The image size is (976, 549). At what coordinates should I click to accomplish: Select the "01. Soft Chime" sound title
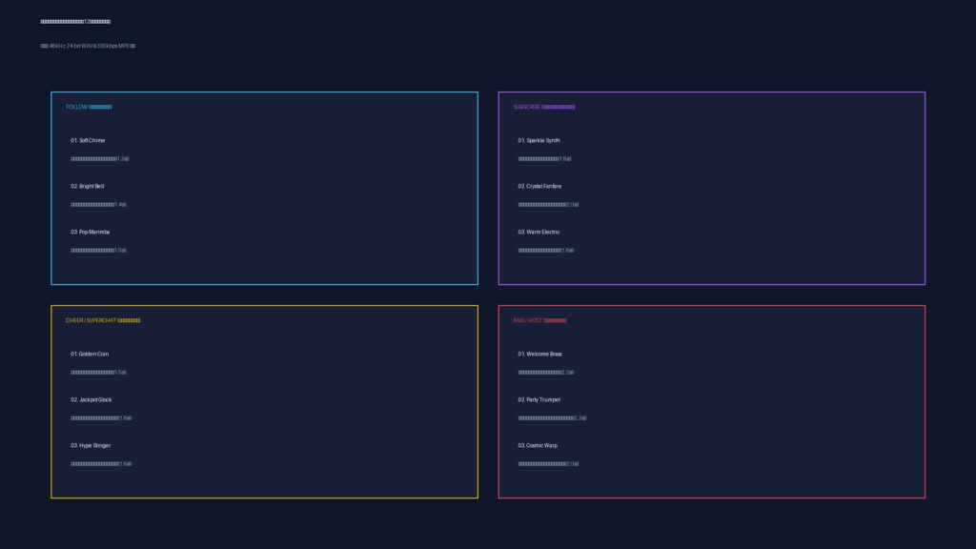[x=88, y=141]
